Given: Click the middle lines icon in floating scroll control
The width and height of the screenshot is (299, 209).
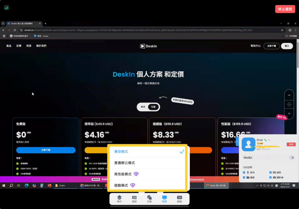Looking at the screenshot, I should tap(289, 104).
